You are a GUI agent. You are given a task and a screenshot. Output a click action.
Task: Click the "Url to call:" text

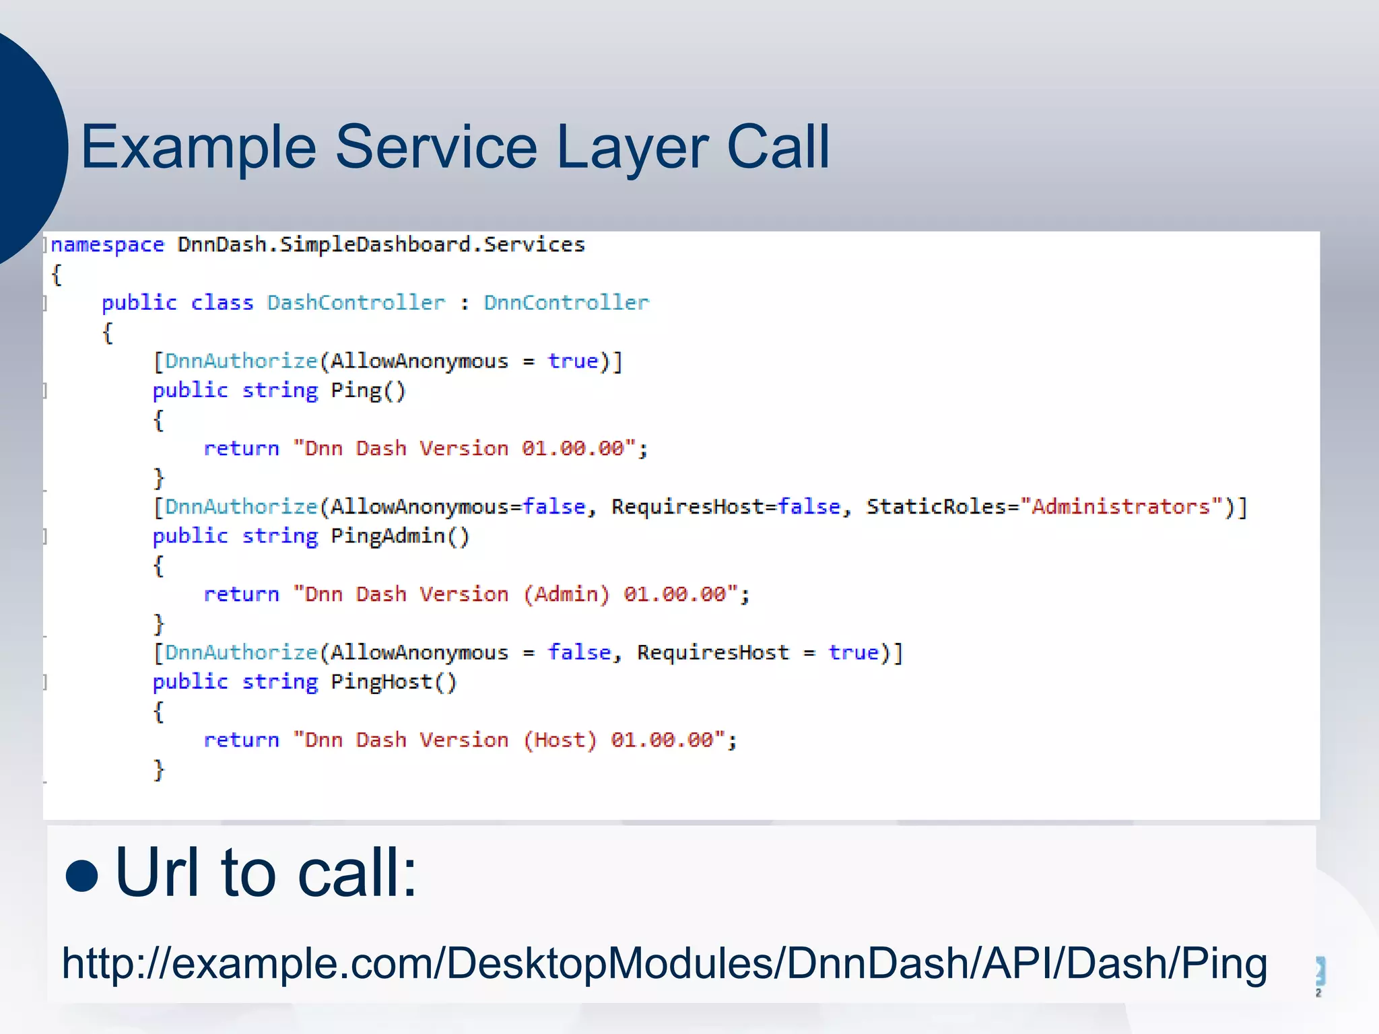266,872
